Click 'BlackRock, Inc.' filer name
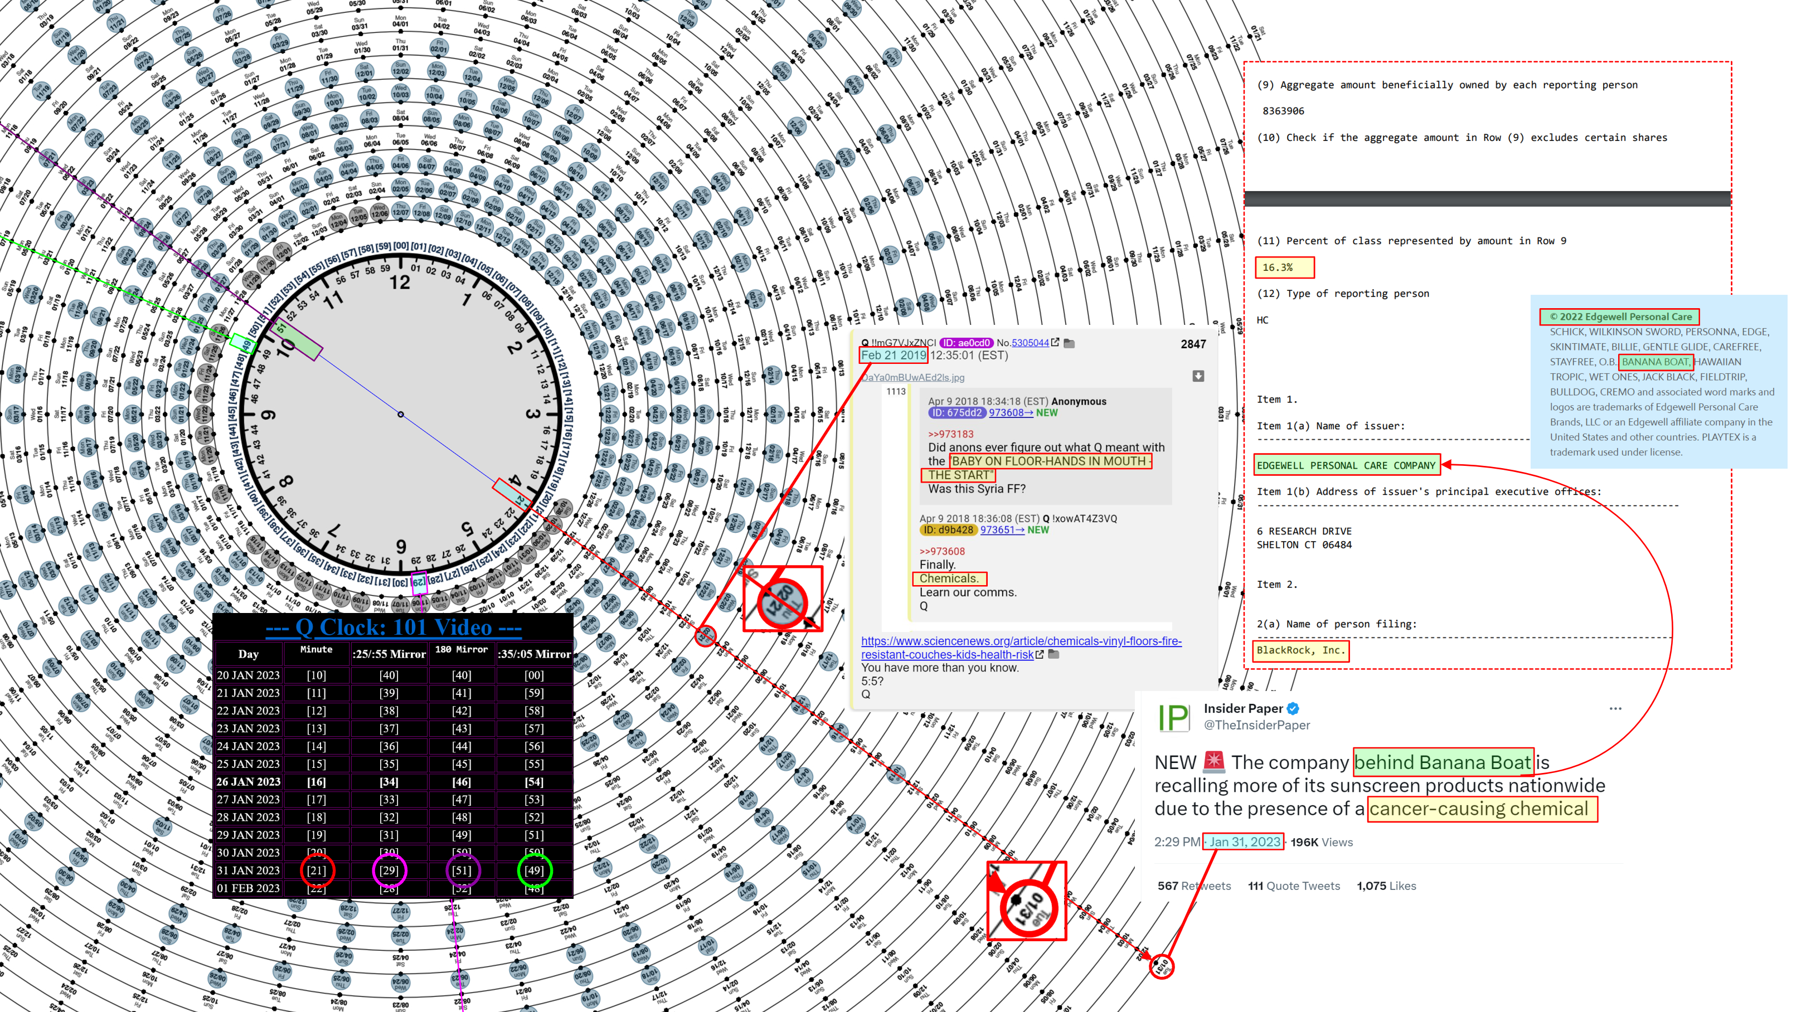This screenshot has width=1811, height=1012. pos(1300,650)
